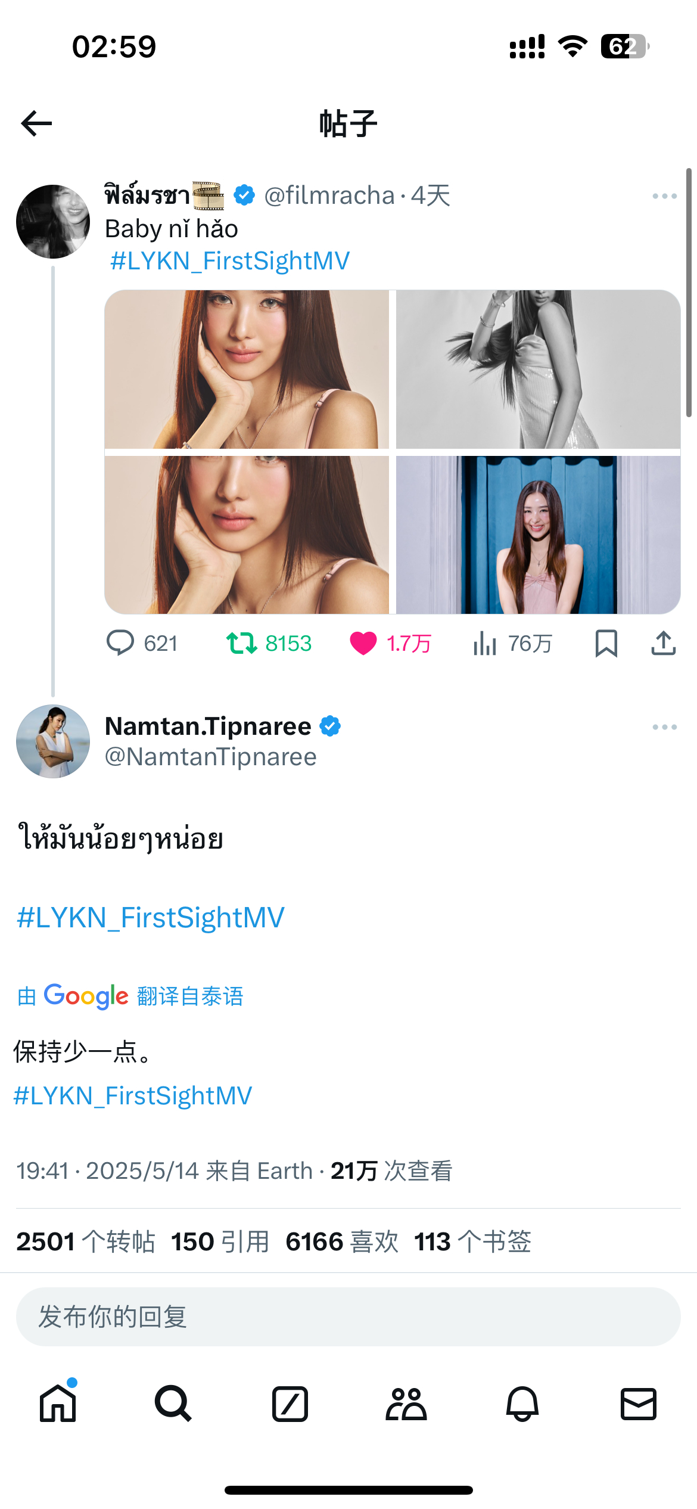This screenshot has width=697, height=1509.
Task: Open the Search tab
Action: tap(173, 1404)
